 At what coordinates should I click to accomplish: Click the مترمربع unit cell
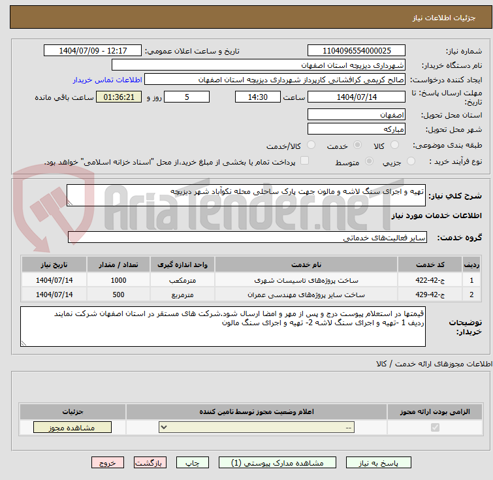tap(183, 295)
